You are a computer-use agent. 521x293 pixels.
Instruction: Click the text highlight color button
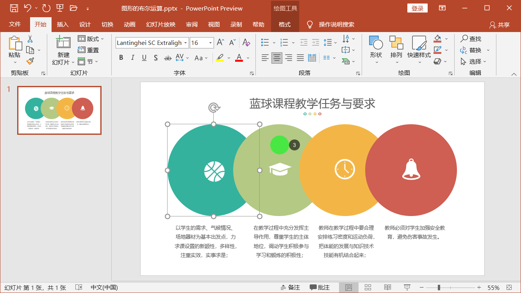(220, 58)
